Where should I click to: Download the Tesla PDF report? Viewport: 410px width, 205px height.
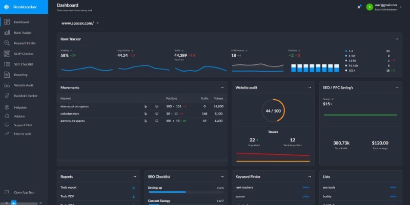point(134,196)
